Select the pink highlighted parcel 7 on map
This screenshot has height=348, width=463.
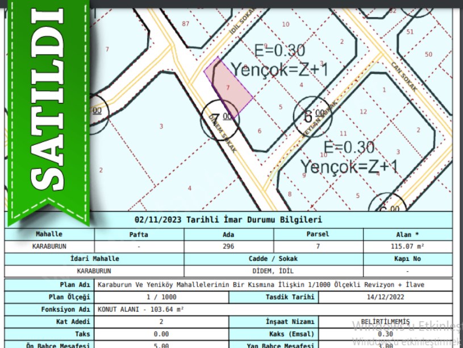pyautogui.click(x=230, y=86)
